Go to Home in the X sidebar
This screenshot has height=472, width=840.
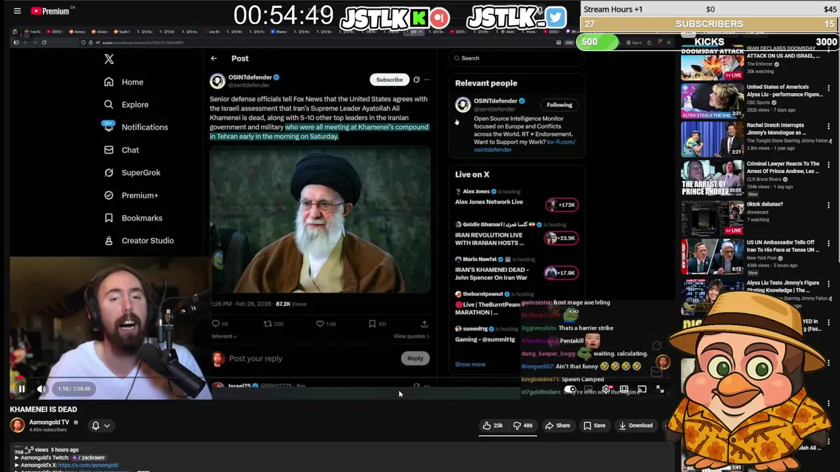click(x=124, y=82)
